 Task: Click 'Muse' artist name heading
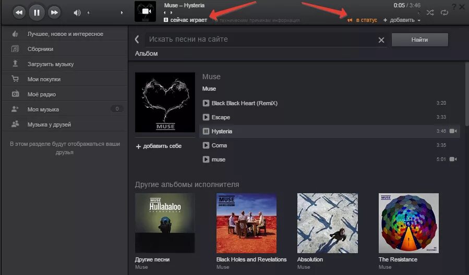point(211,77)
